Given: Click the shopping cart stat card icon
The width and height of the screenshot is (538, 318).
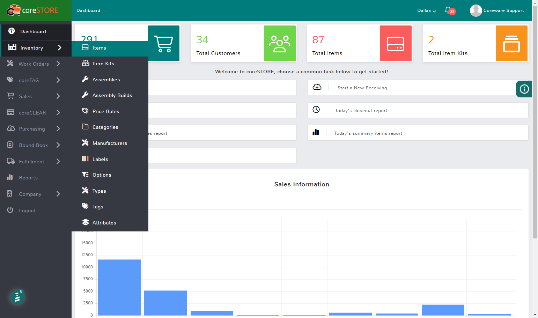Looking at the screenshot, I should pos(164,43).
